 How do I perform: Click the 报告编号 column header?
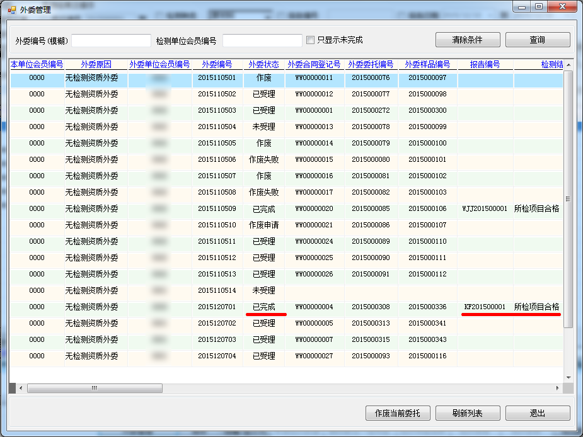(485, 64)
